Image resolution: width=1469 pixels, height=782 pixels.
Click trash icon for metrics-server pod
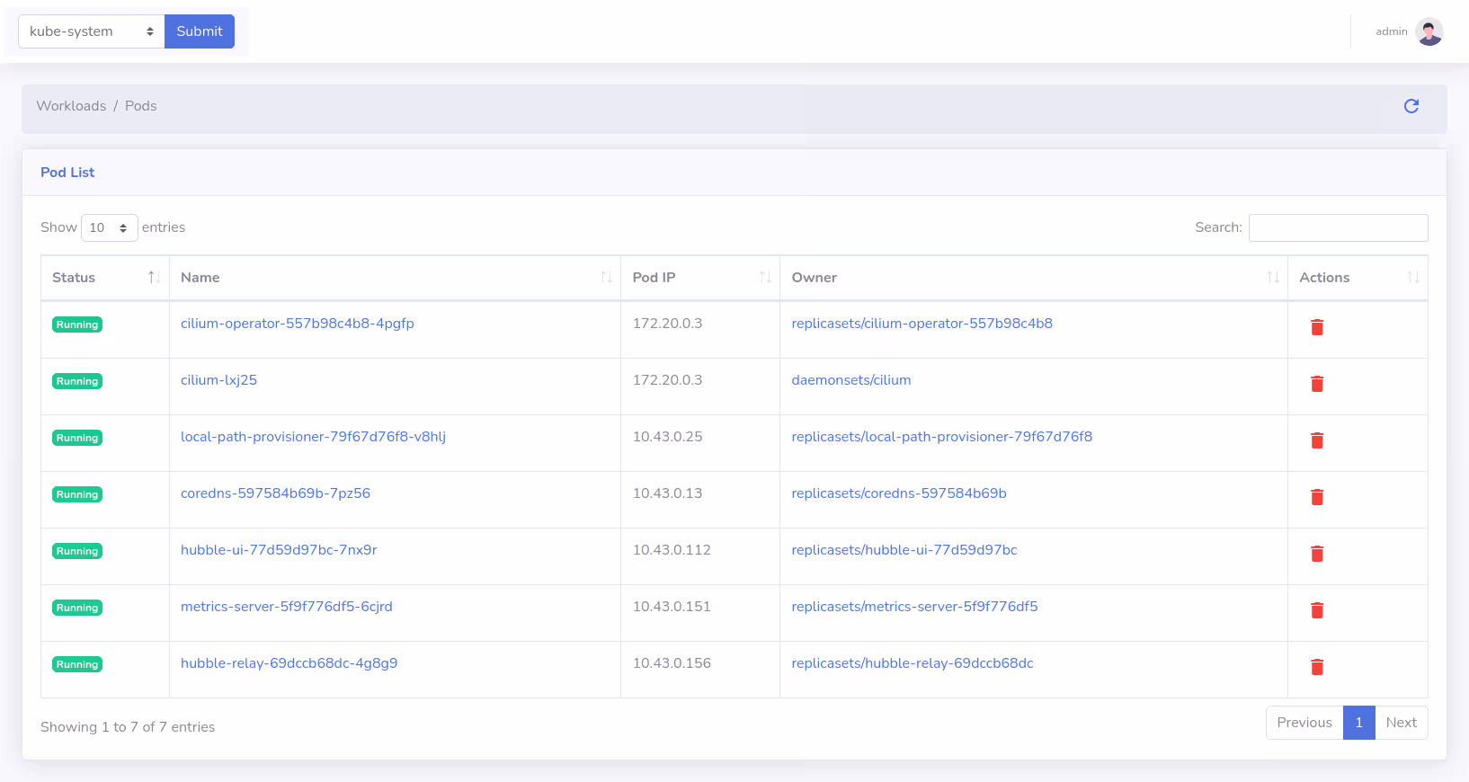click(1316, 610)
